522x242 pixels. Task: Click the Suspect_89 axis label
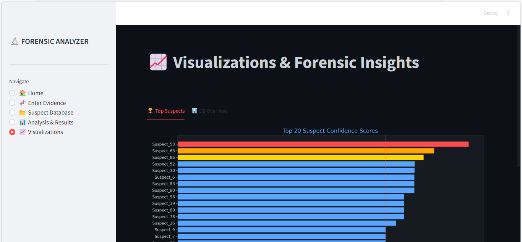tap(164, 210)
